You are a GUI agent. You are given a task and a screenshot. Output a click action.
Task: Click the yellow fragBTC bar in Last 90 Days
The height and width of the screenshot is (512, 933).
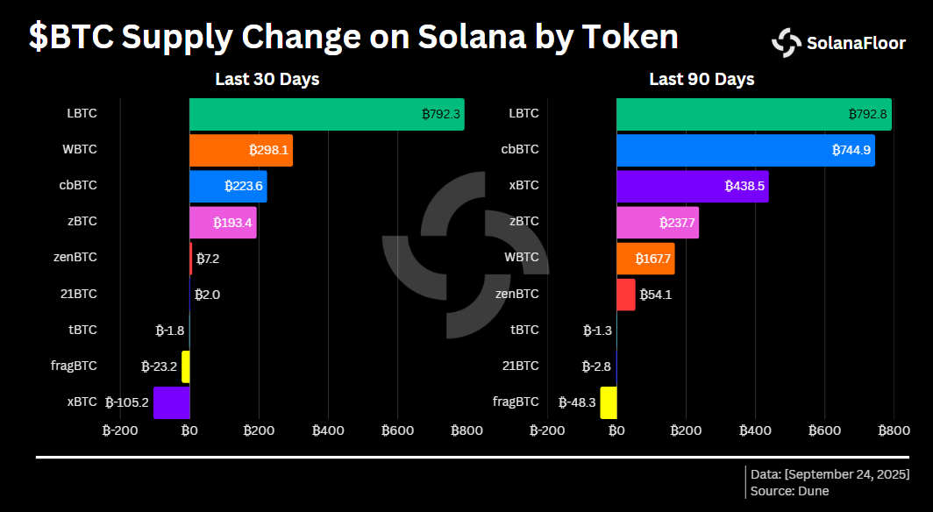pyautogui.click(x=608, y=402)
